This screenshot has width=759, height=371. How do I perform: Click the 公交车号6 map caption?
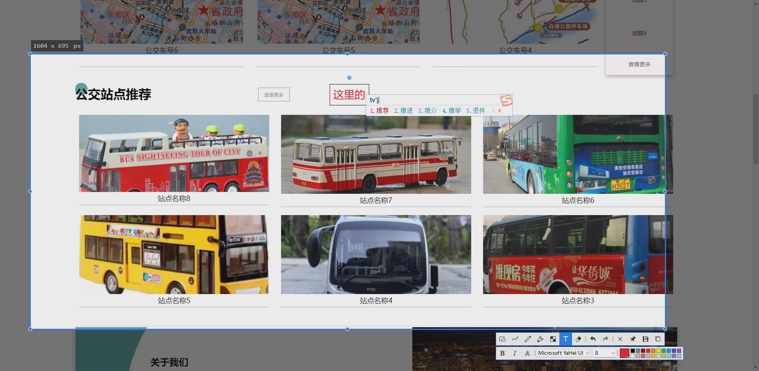(x=162, y=51)
